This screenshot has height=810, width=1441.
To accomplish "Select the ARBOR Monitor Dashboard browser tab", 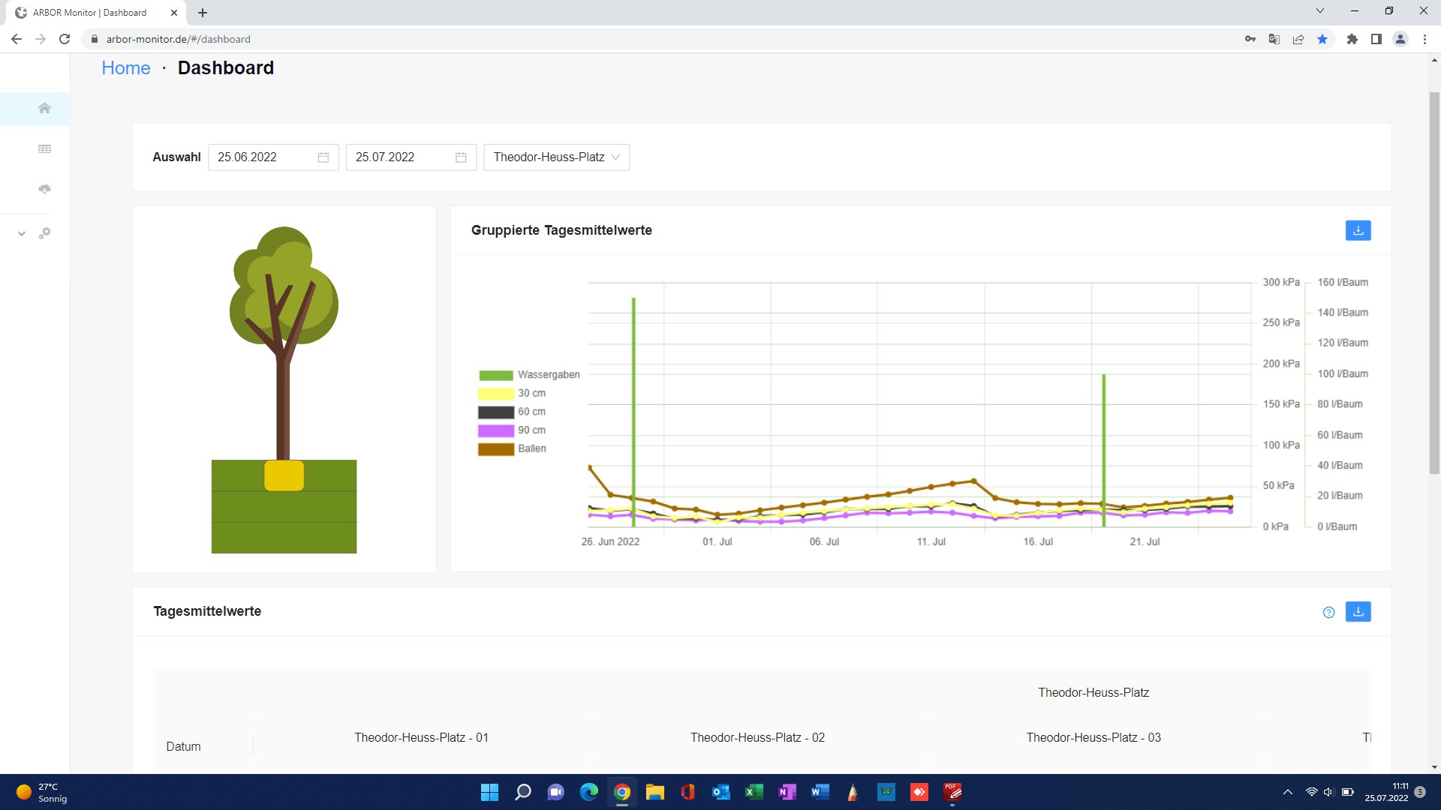I will click(90, 13).
